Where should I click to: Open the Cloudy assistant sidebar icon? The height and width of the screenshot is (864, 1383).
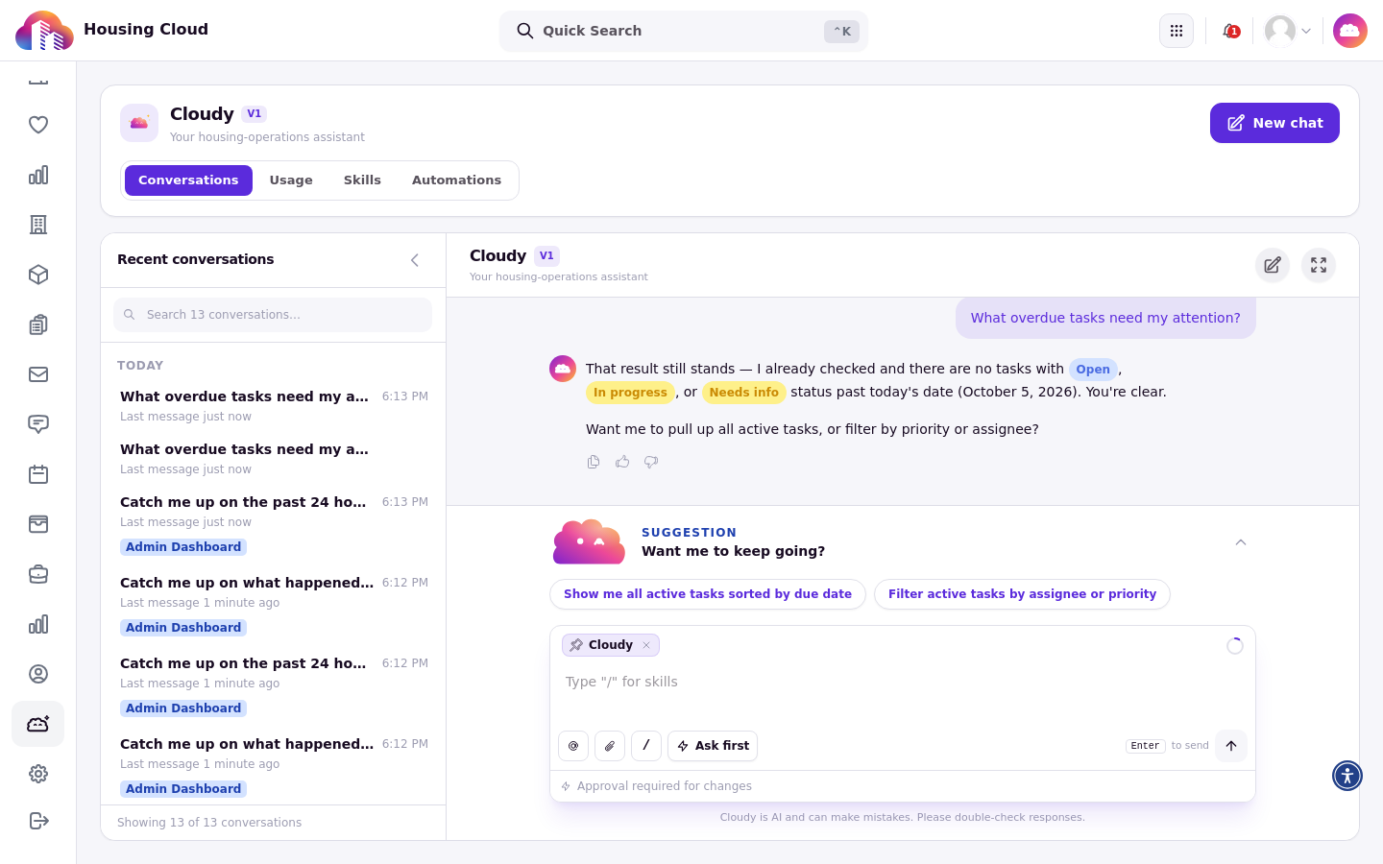pyautogui.click(x=38, y=724)
